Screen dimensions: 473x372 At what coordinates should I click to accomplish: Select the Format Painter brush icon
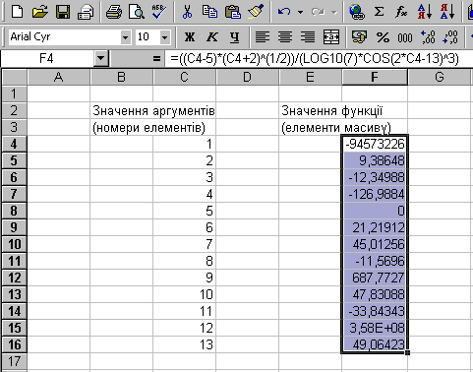tap(256, 12)
